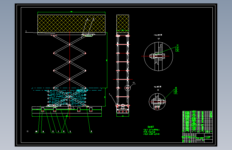This screenshot has height=150, width=232.
Task: Select part callout number 7 below the base
Action: 58,131
